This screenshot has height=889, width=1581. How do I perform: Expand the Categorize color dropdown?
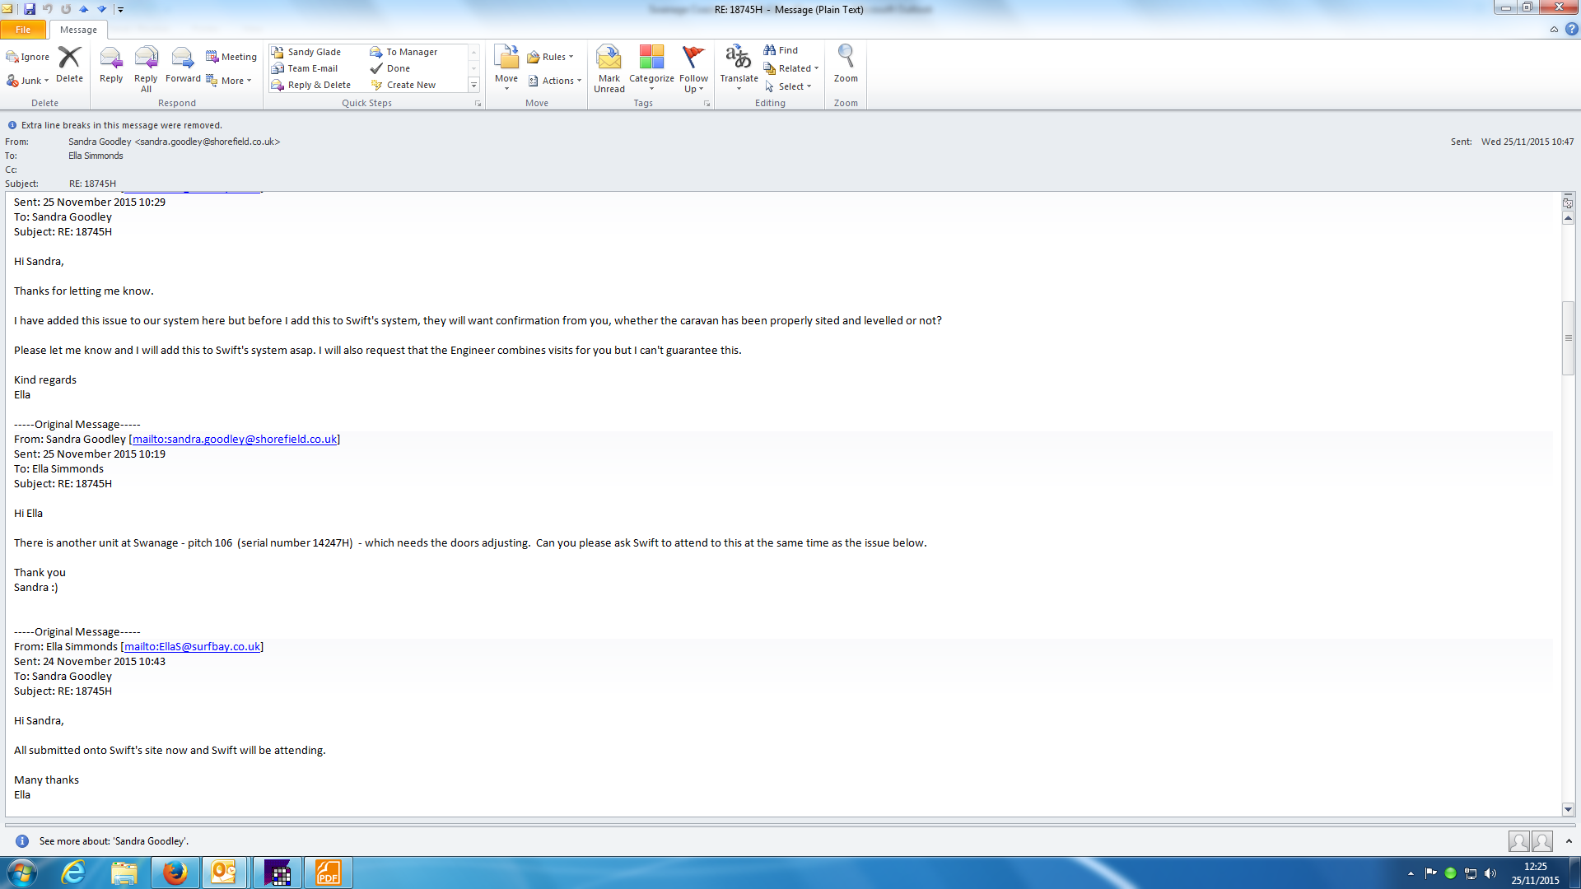pyautogui.click(x=651, y=88)
